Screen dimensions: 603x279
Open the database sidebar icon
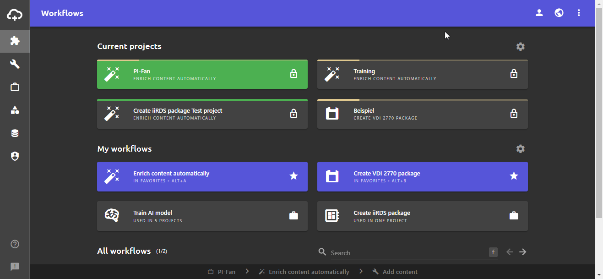pyautogui.click(x=15, y=133)
